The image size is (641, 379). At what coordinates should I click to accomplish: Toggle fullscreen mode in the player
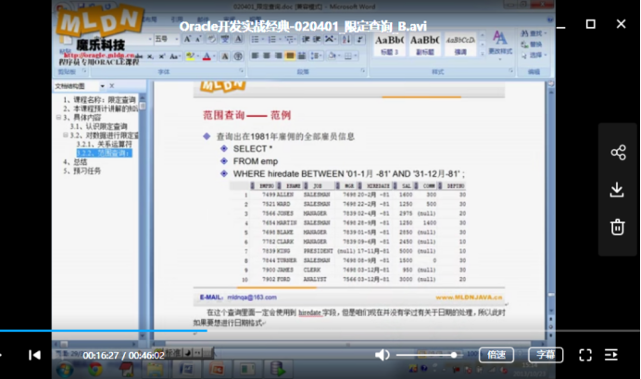coord(585,355)
